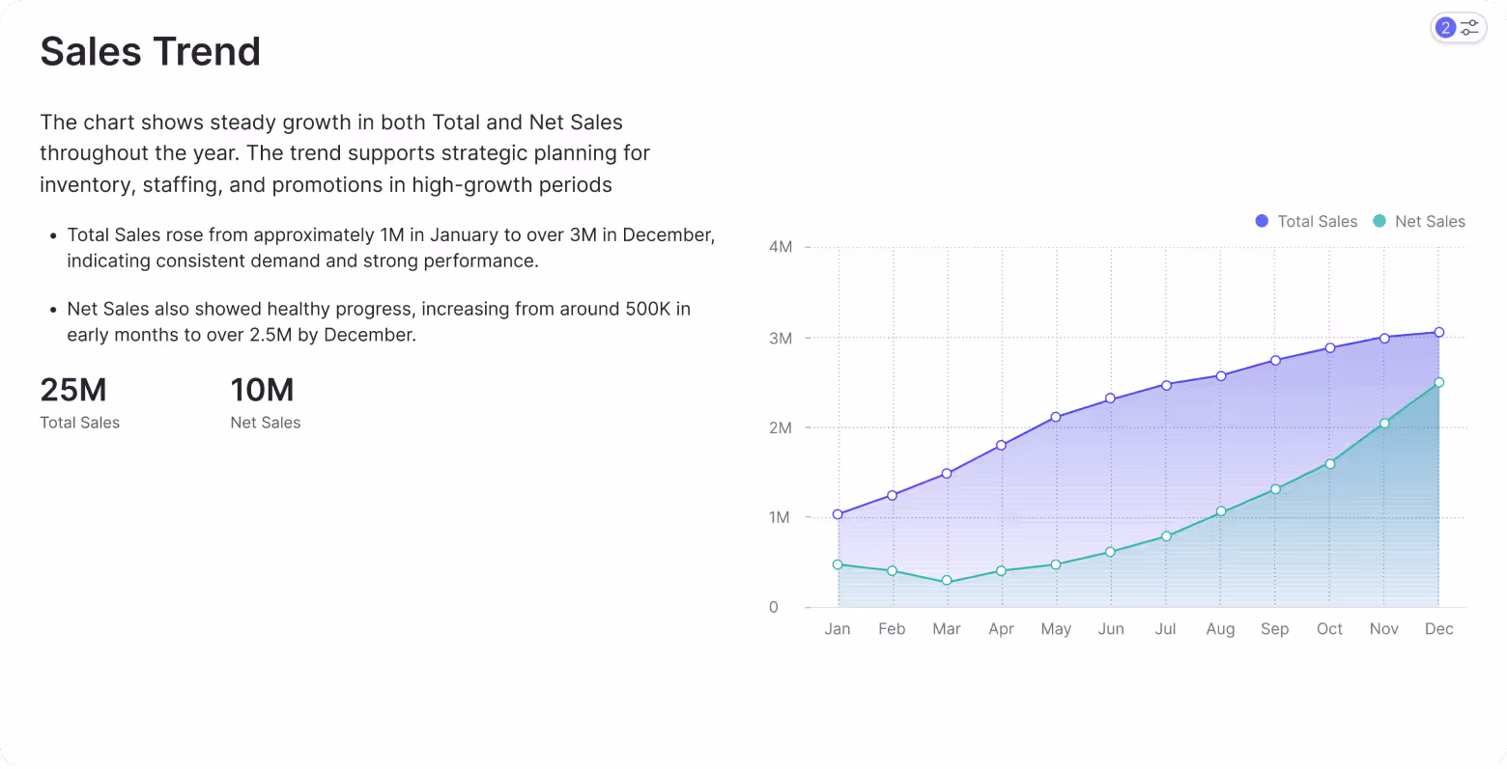
Task: Toggle visibility of Net Sales via its legend label
Action: pos(1430,221)
